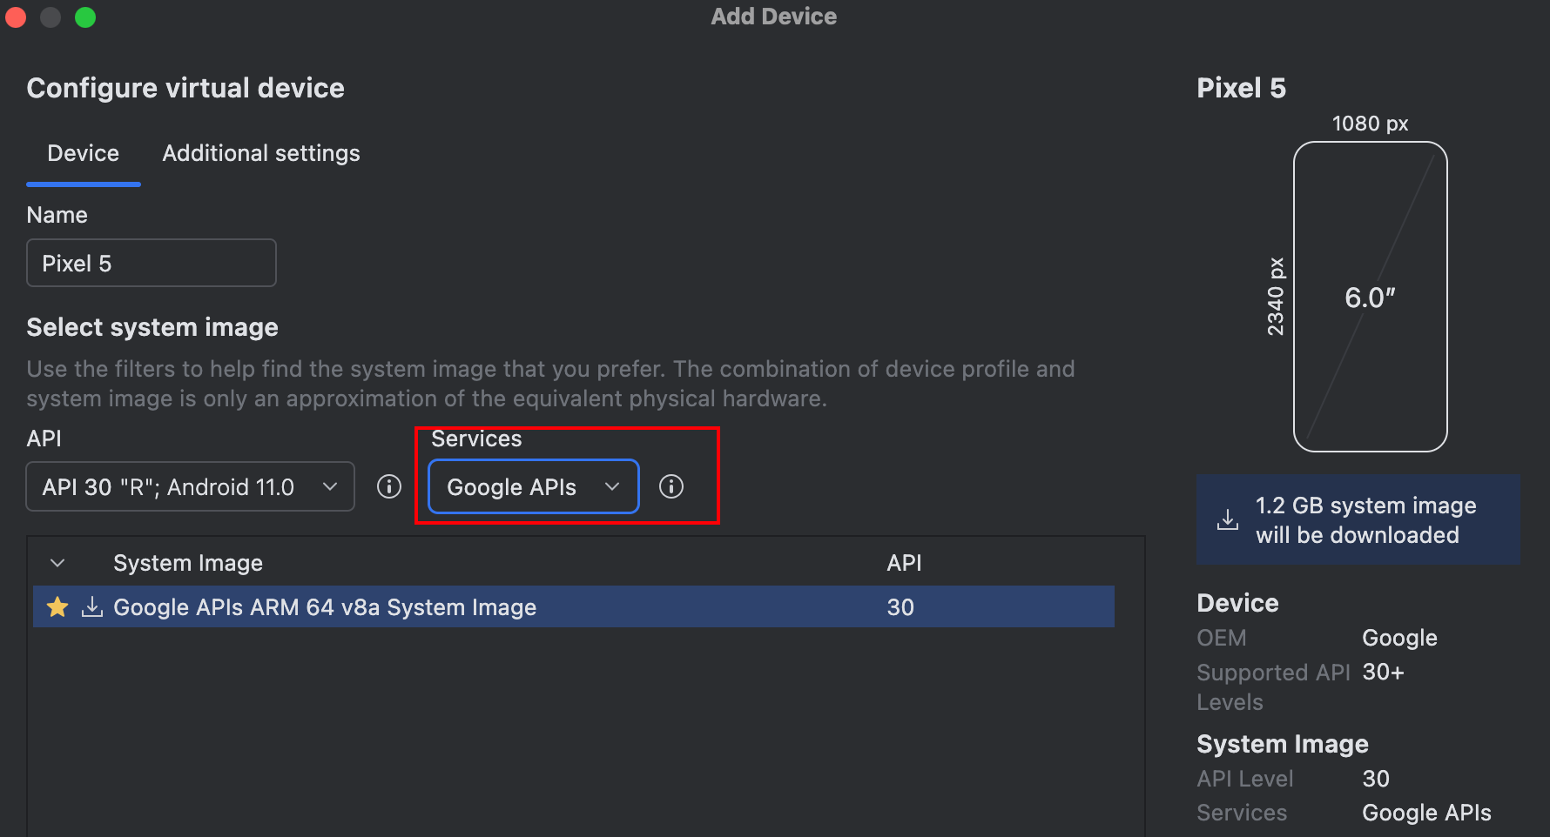The height and width of the screenshot is (837, 1550).
Task: Click download icon in the 1.2 GB notice
Action: (1228, 519)
